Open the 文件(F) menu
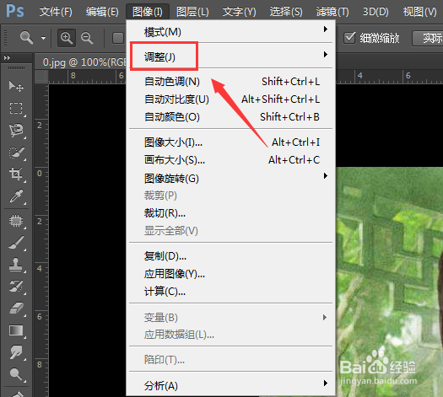443x397 pixels. (x=56, y=12)
